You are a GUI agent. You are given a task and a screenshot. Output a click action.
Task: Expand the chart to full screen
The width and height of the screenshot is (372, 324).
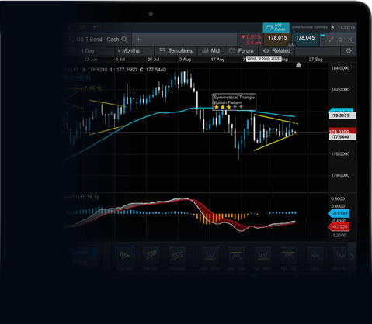(x=331, y=40)
